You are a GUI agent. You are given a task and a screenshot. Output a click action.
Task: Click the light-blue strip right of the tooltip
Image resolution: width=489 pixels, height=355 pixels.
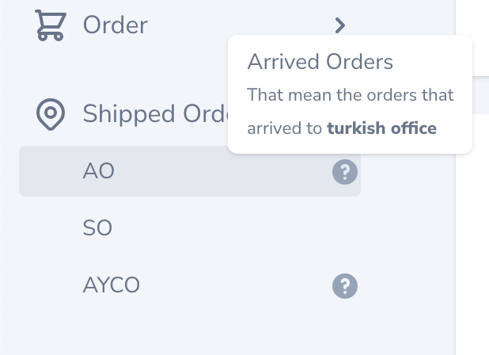point(481,94)
